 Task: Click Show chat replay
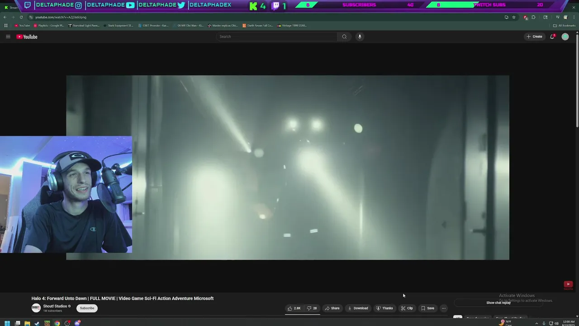coord(498,302)
